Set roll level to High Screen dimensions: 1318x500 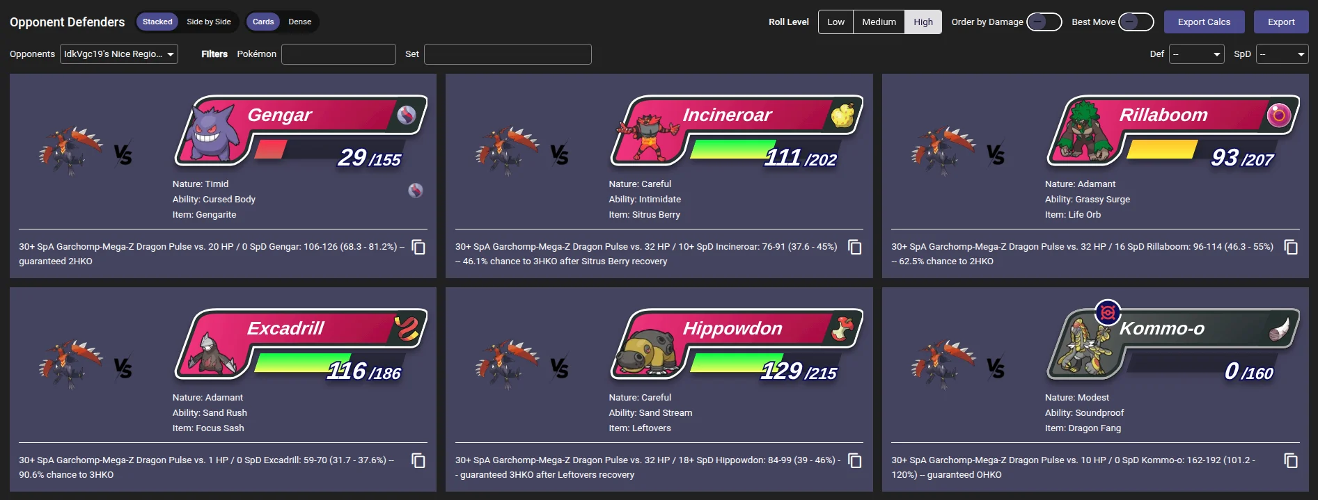click(x=923, y=22)
